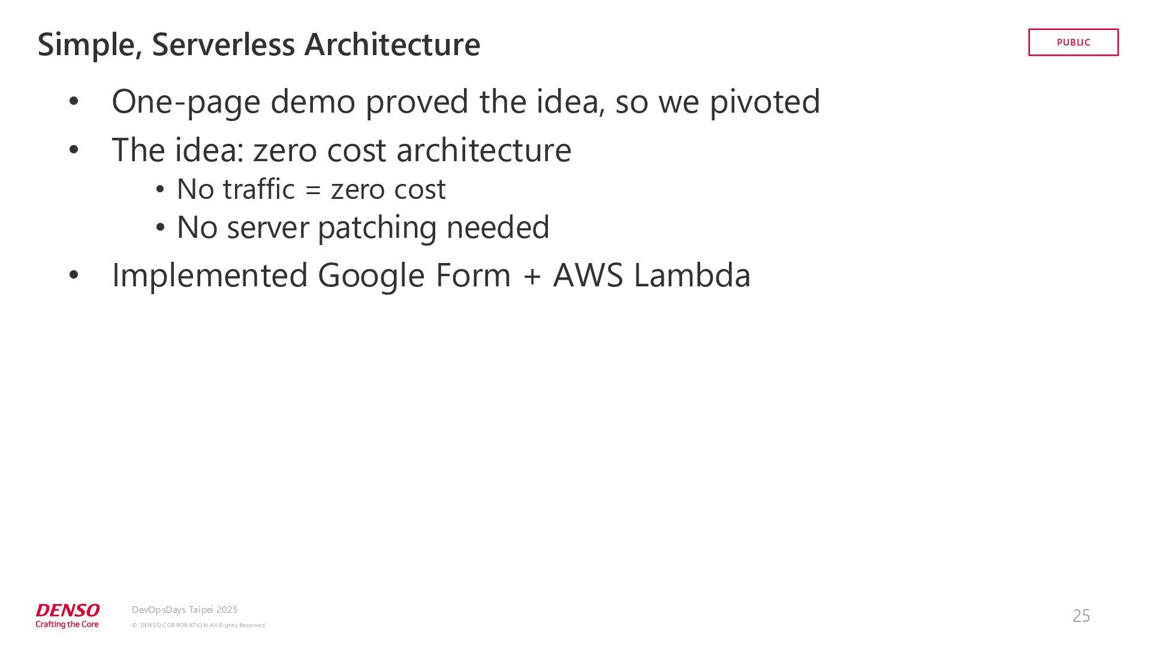Screen dimensions: 1151x647
Task: Click the DENSO CORPORATION copyright notice
Action: pos(199,625)
